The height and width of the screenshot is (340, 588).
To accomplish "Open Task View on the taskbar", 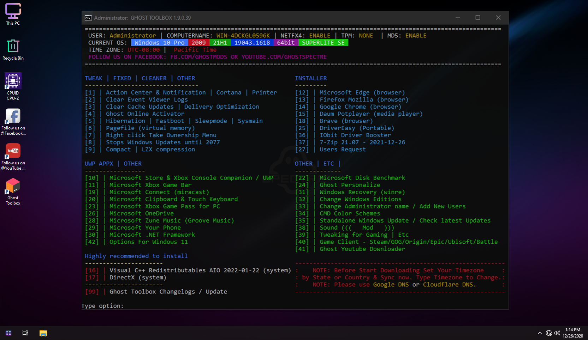I will tap(25, 333).
